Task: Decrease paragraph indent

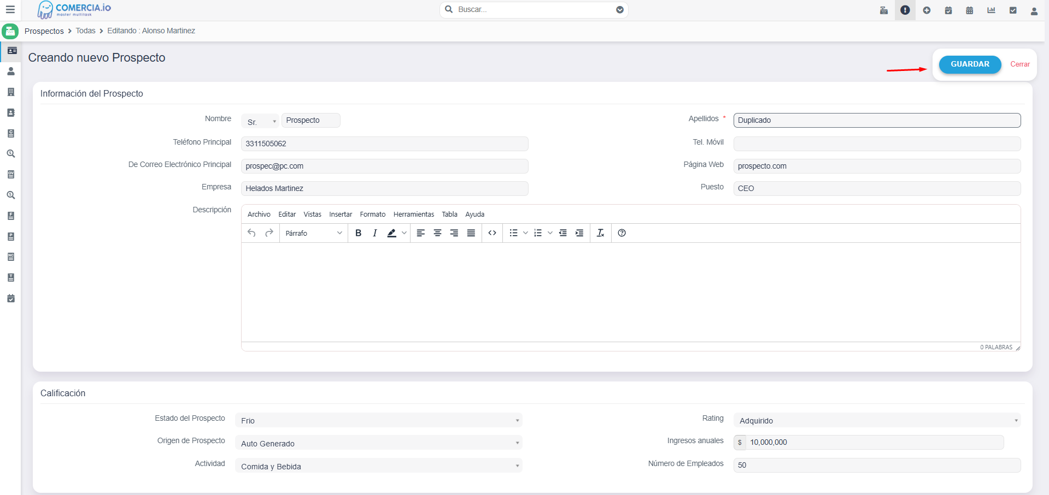Action: tap(562, 233)
